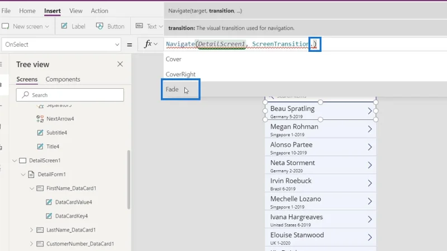Open the Action tab

(x=99, y=11)
